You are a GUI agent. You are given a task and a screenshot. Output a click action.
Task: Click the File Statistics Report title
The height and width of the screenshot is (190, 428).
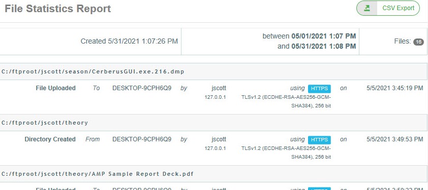tap(57, 9)
